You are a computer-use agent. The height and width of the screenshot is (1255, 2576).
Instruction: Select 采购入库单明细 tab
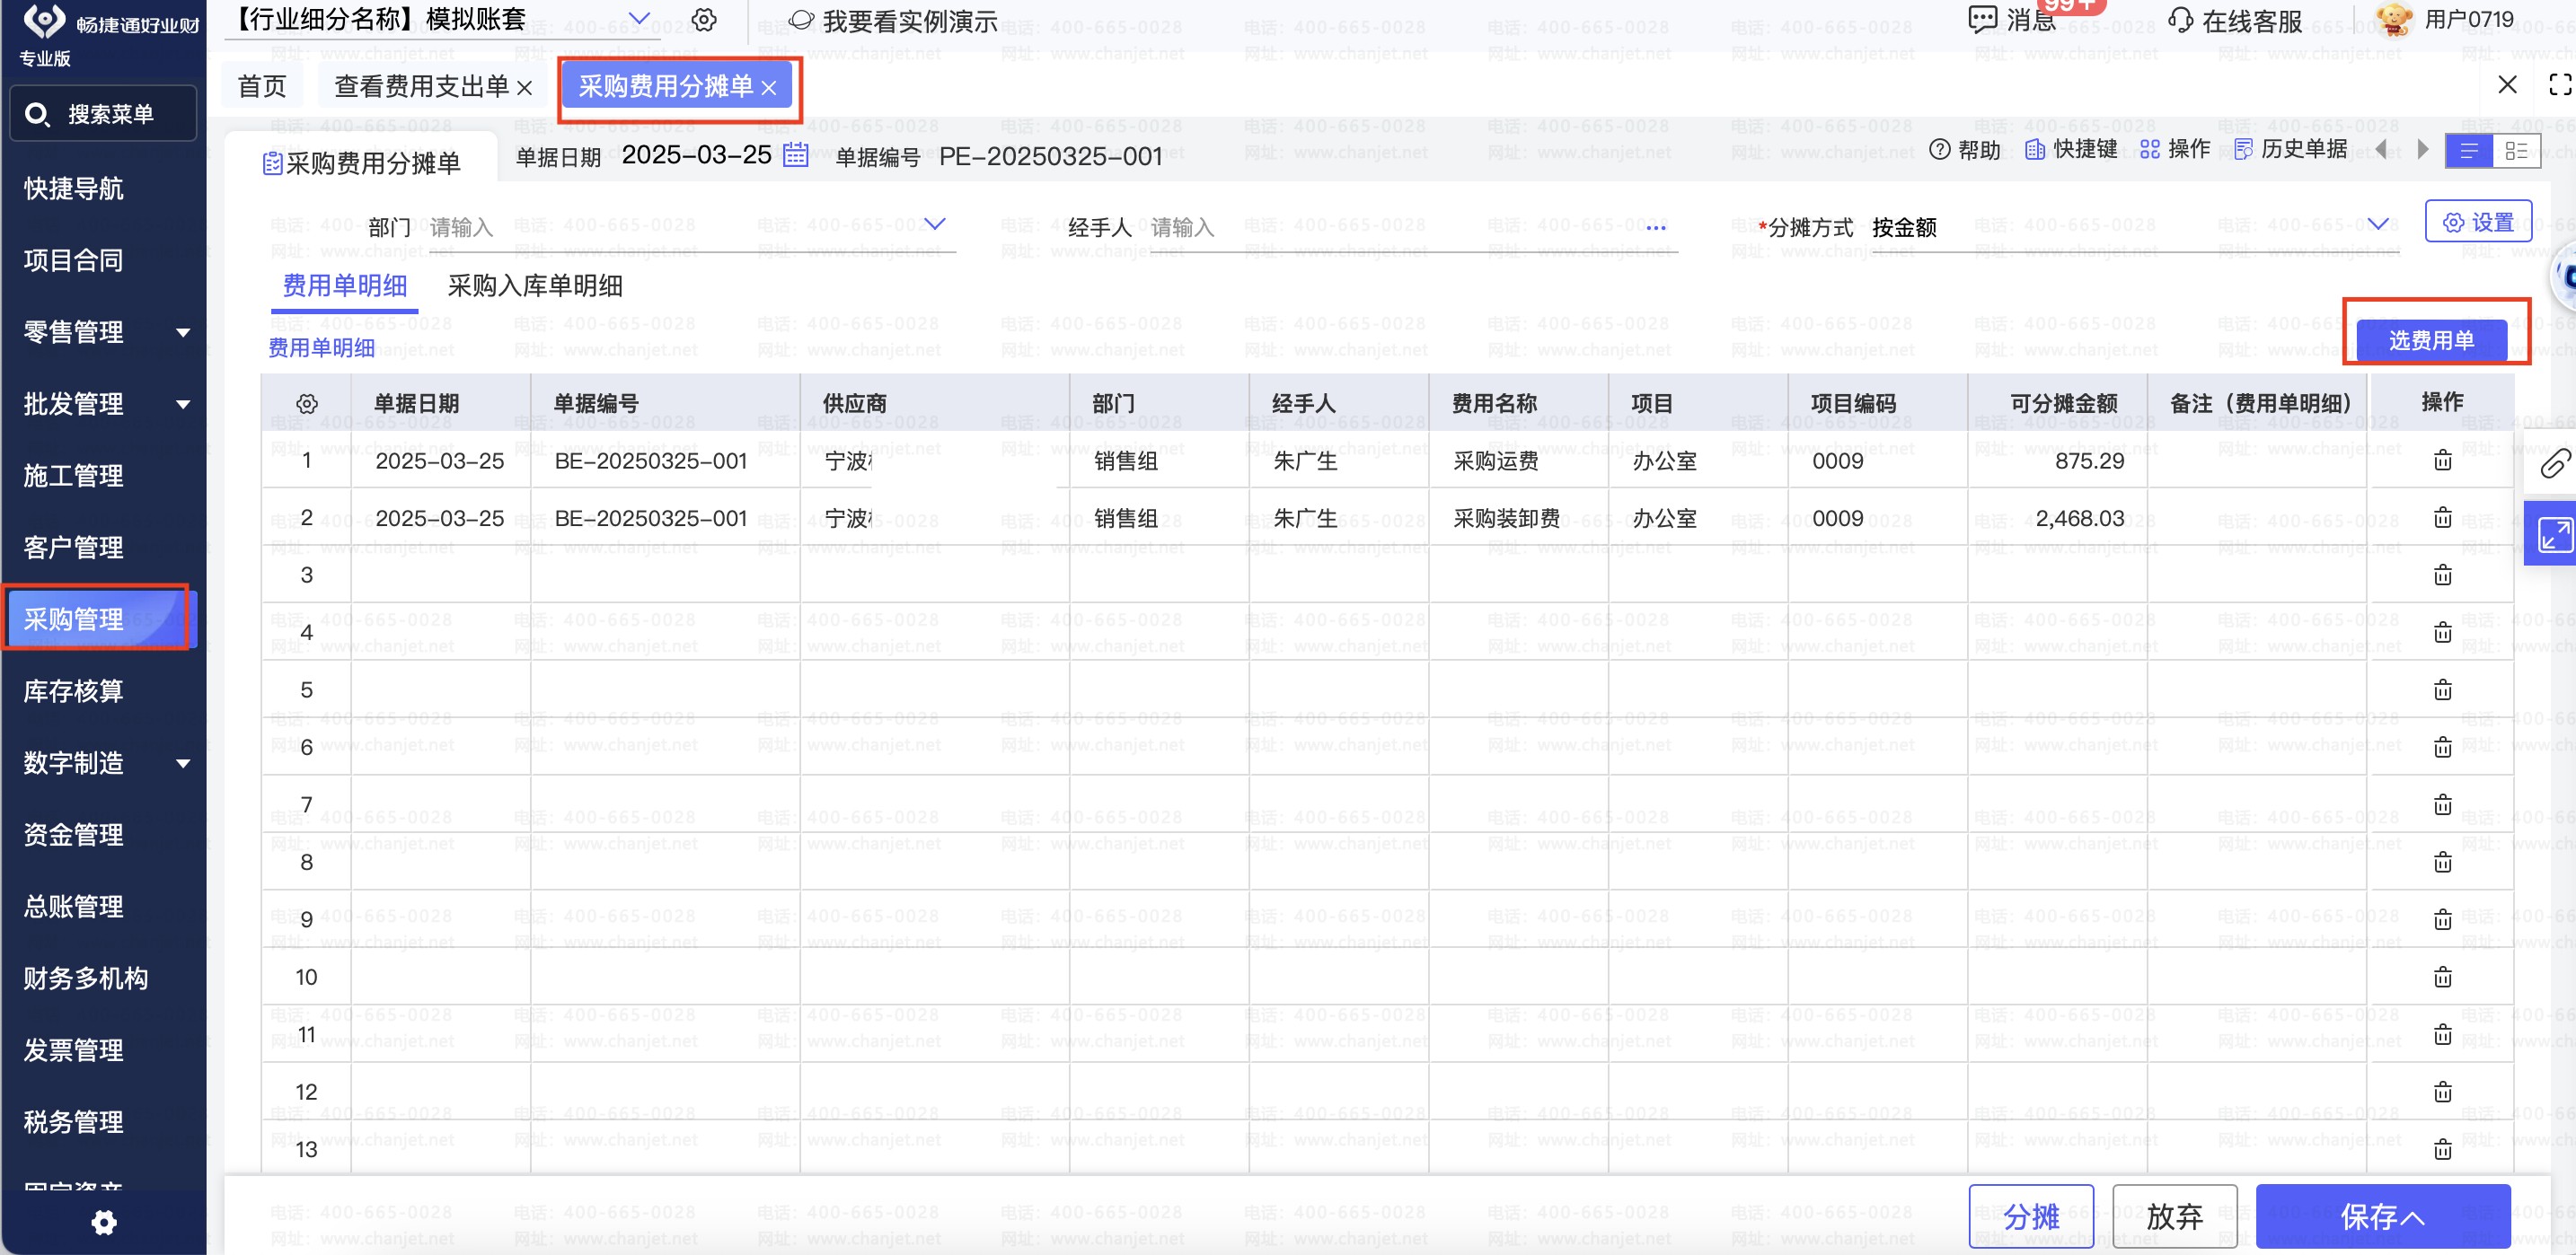tap(535, 286)
